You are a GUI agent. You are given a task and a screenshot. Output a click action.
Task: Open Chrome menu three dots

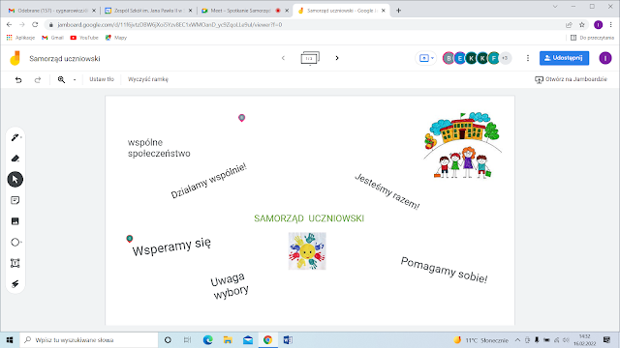[611, 24]
